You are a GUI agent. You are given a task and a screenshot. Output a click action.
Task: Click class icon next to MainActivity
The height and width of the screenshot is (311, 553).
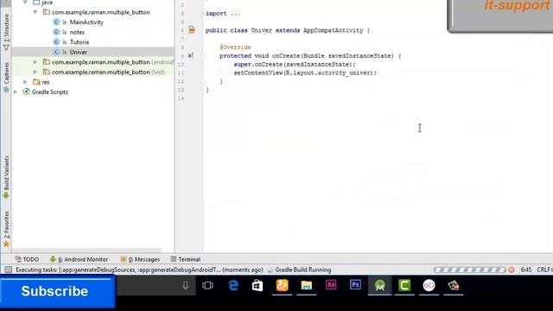coord(56,22)
